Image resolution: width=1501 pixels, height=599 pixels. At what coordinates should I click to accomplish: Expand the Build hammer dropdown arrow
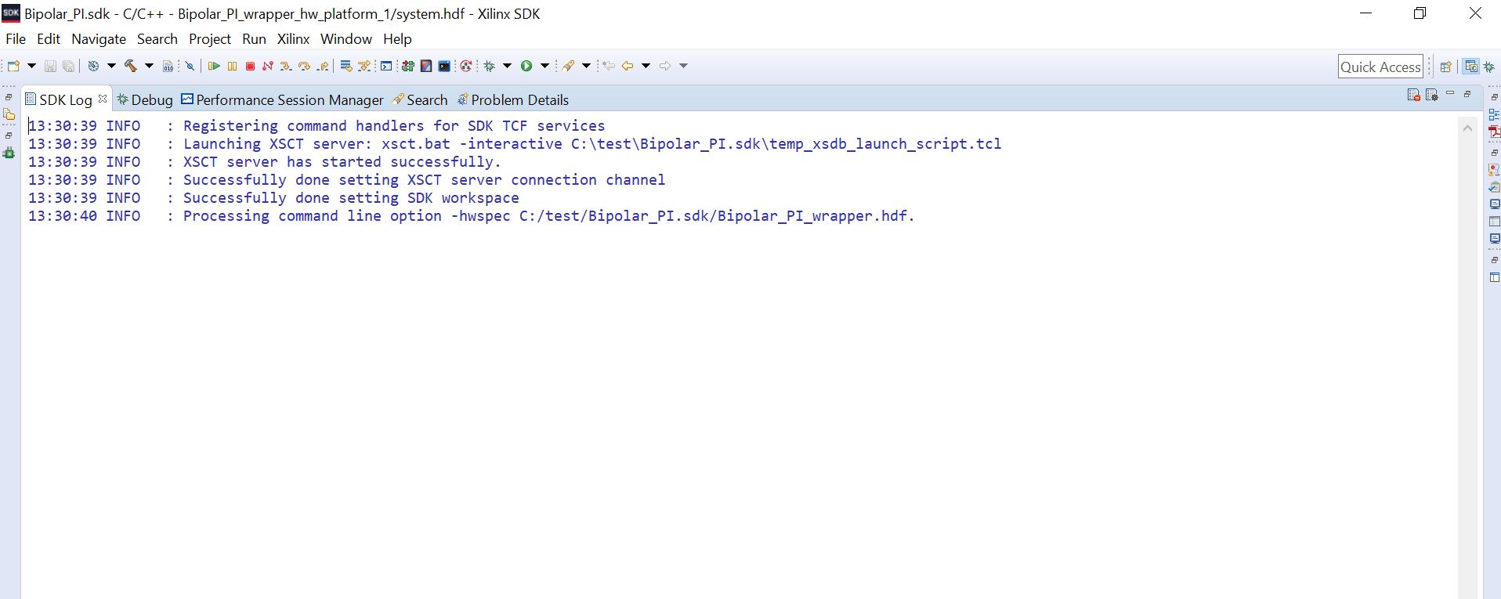pos(149,67)
